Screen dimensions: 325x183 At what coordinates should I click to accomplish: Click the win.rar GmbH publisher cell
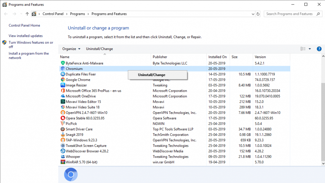[x=163, y=162]
